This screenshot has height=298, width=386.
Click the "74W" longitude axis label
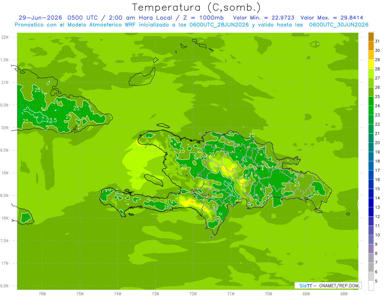118,294
